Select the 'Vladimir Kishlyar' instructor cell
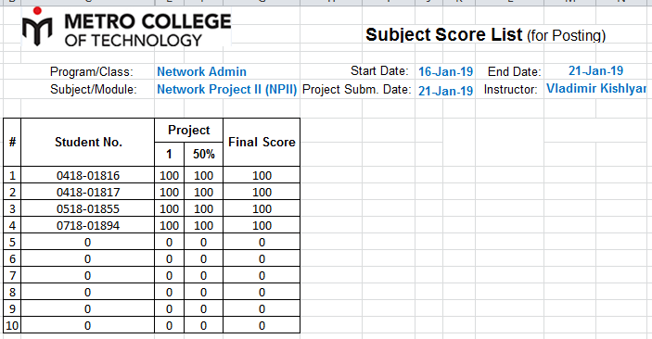 (596, 89)
